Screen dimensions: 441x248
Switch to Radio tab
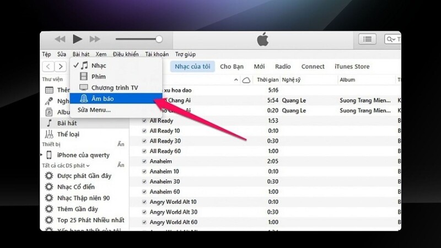pos(283,67)
